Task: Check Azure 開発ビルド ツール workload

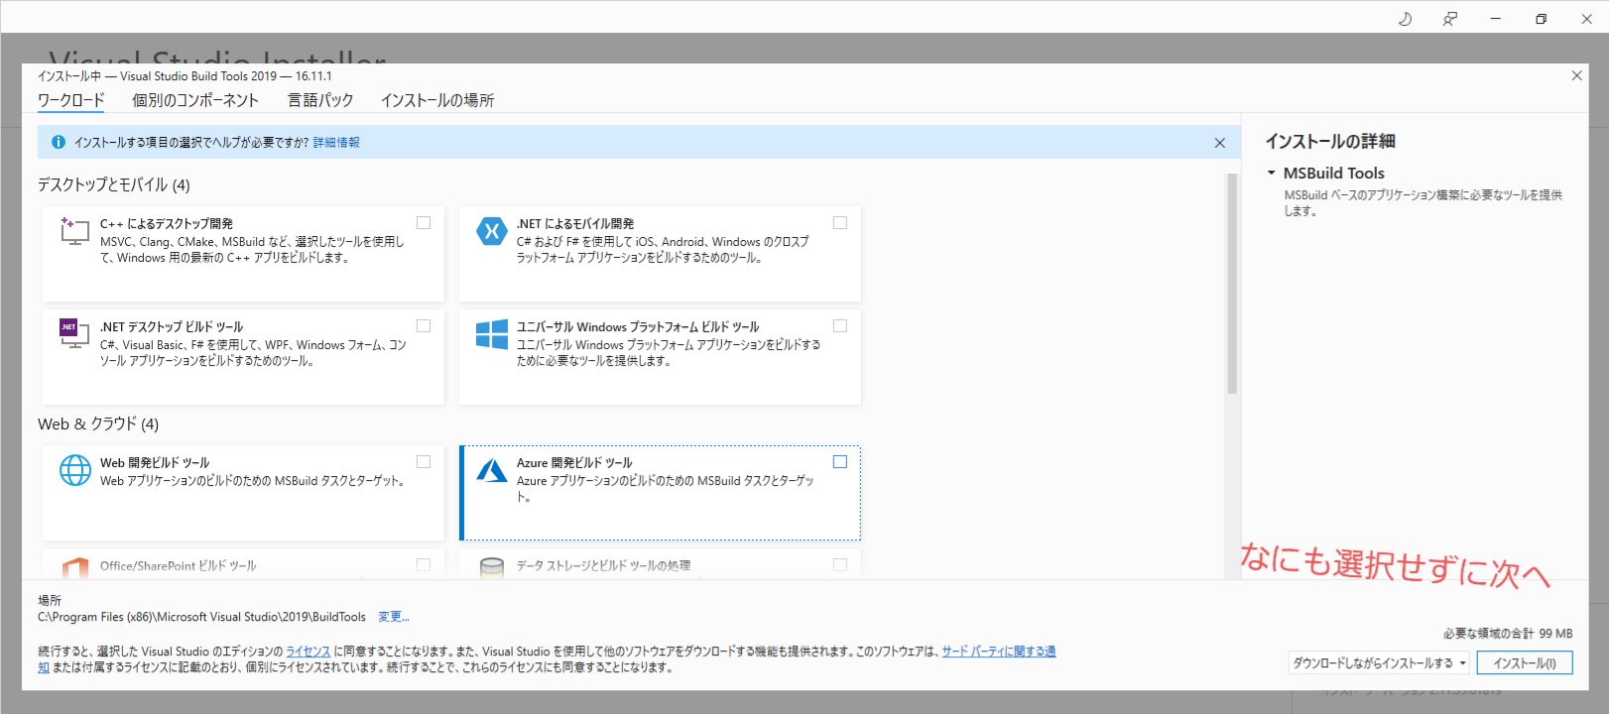Action: tap(840, 462)
